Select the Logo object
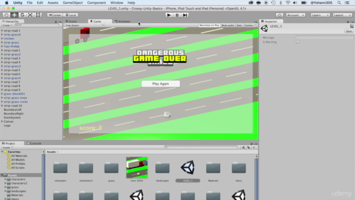The image size is (355, 200). pos(7,126)
